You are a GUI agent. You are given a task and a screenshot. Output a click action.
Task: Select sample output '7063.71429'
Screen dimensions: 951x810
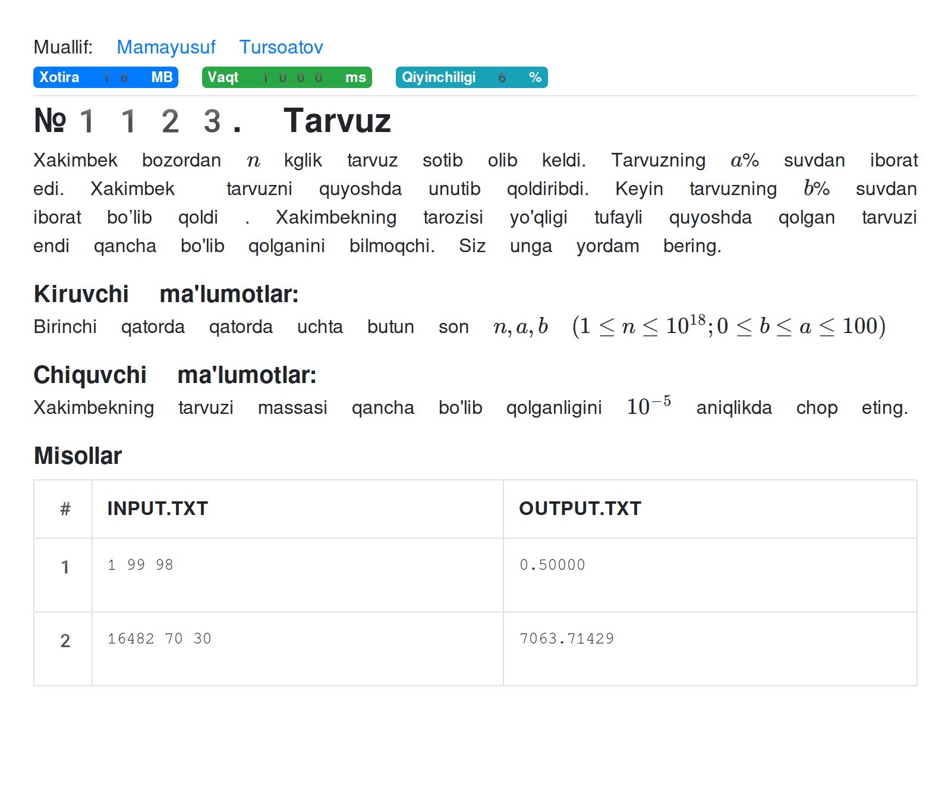566,638
